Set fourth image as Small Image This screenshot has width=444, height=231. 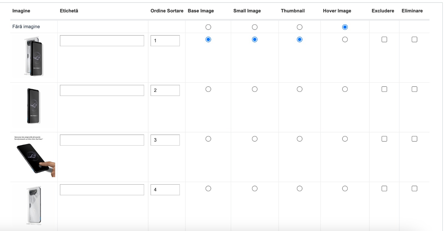tap(254, 188)
